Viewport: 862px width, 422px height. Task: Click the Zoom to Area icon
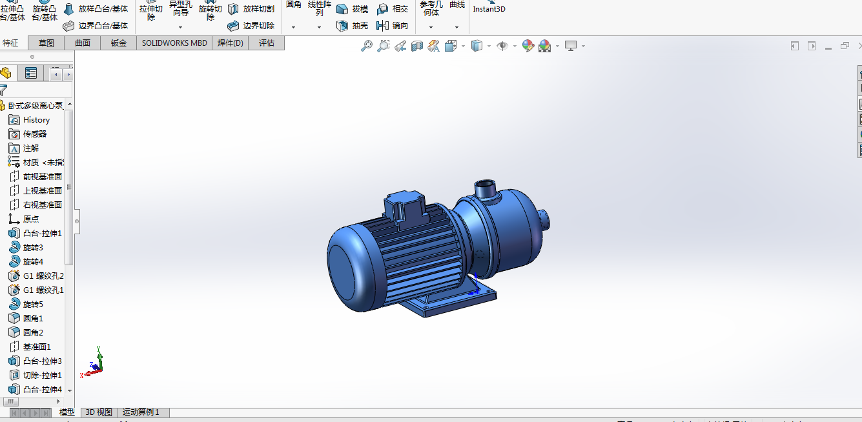tap(384, 46)
